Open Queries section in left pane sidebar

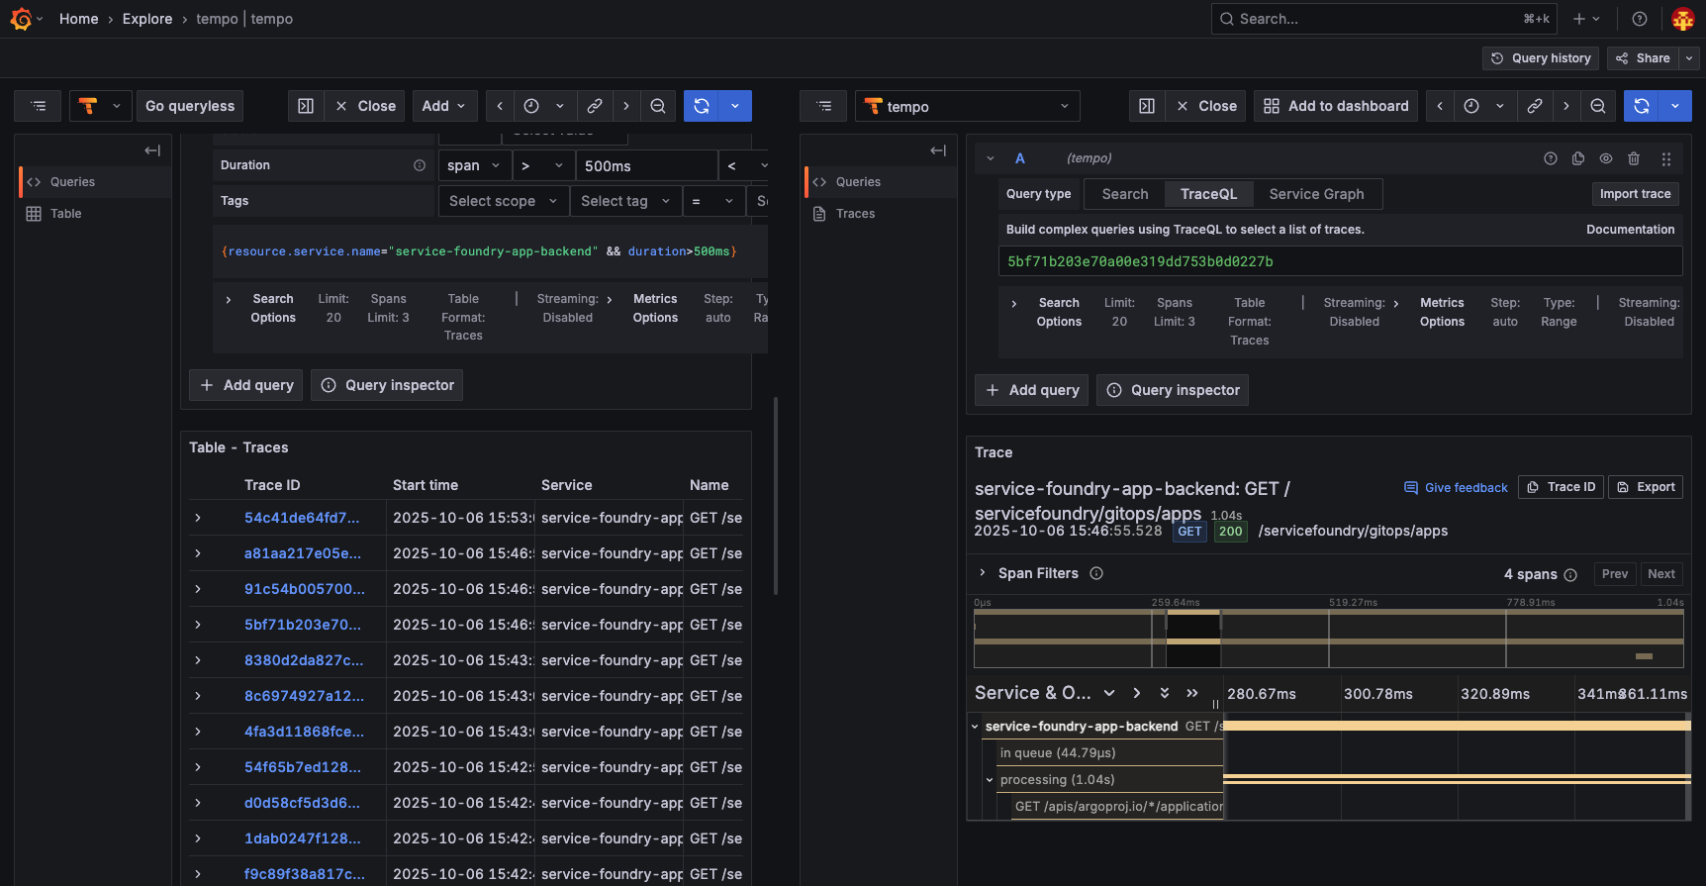point(95,182)
